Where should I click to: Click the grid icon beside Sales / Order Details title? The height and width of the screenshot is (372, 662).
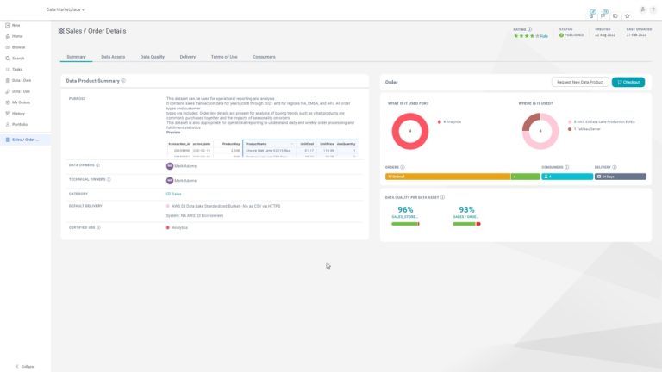61,31
